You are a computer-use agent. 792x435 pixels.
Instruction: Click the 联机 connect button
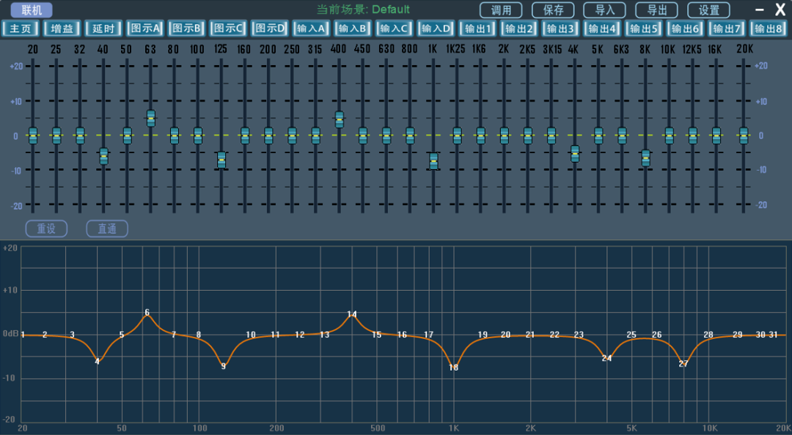[32, 10]
